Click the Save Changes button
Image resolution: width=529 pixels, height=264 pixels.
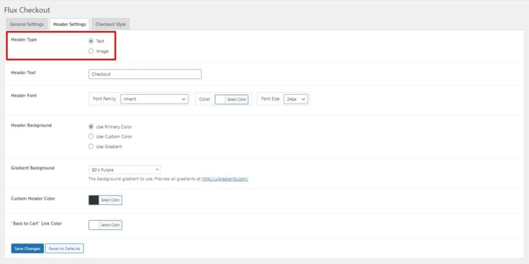pos(27,249)
